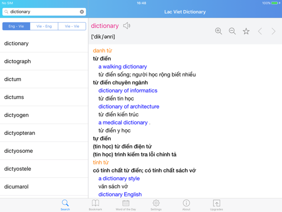Select 'dictum' in the word list
The width and height of the screenshot is (282, 212).
pyautogui.click(x=44, y=79)
